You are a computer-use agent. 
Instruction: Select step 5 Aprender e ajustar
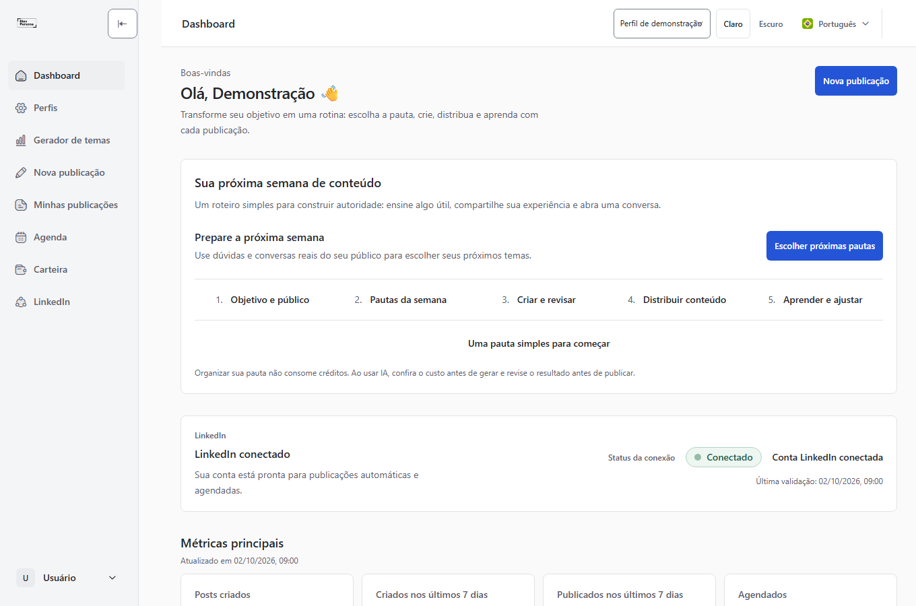[x=815, y=300]
